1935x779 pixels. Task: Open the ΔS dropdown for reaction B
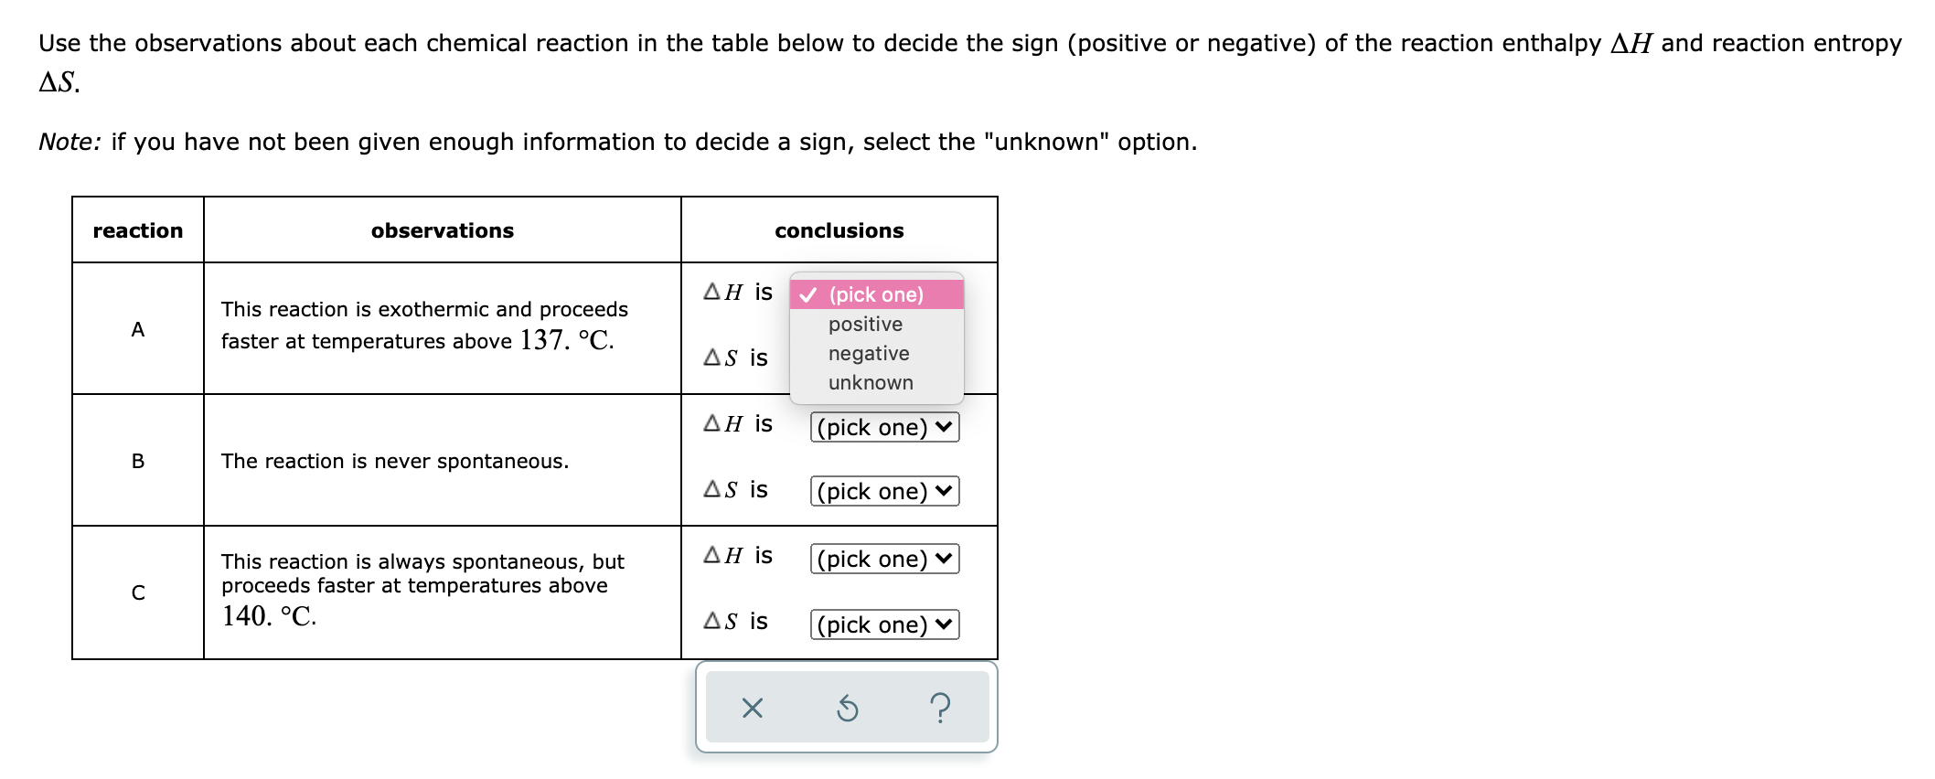[x=882, y=491]
